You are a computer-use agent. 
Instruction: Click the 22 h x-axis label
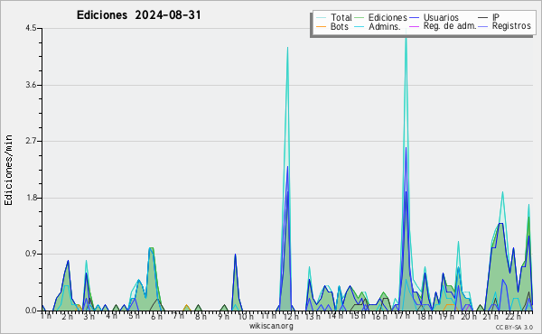coord(513,316)
